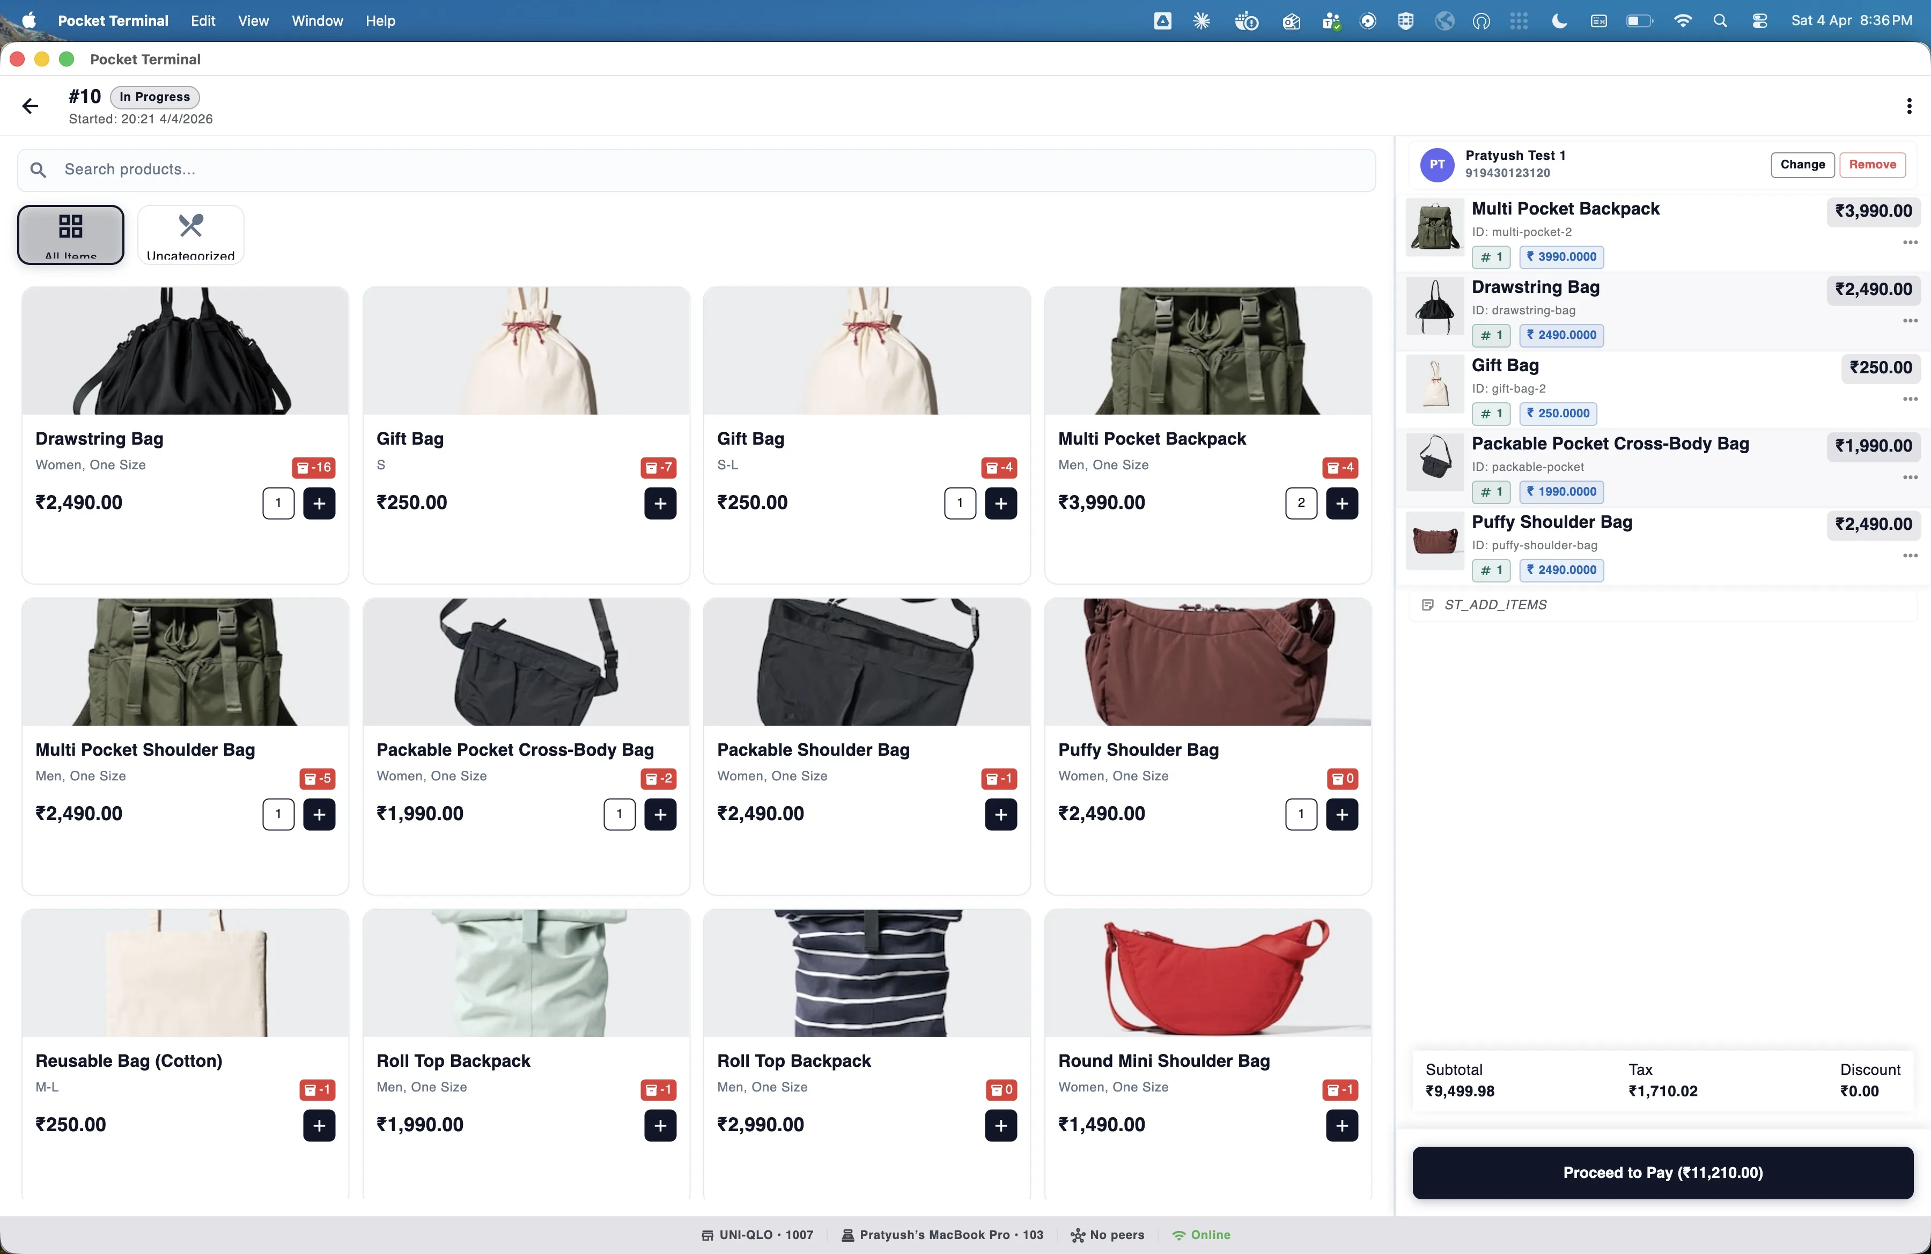Open the order's three-dot options menu
The height and width of the screenshot is (1254, 1931).
click(x=1908, y=106)
